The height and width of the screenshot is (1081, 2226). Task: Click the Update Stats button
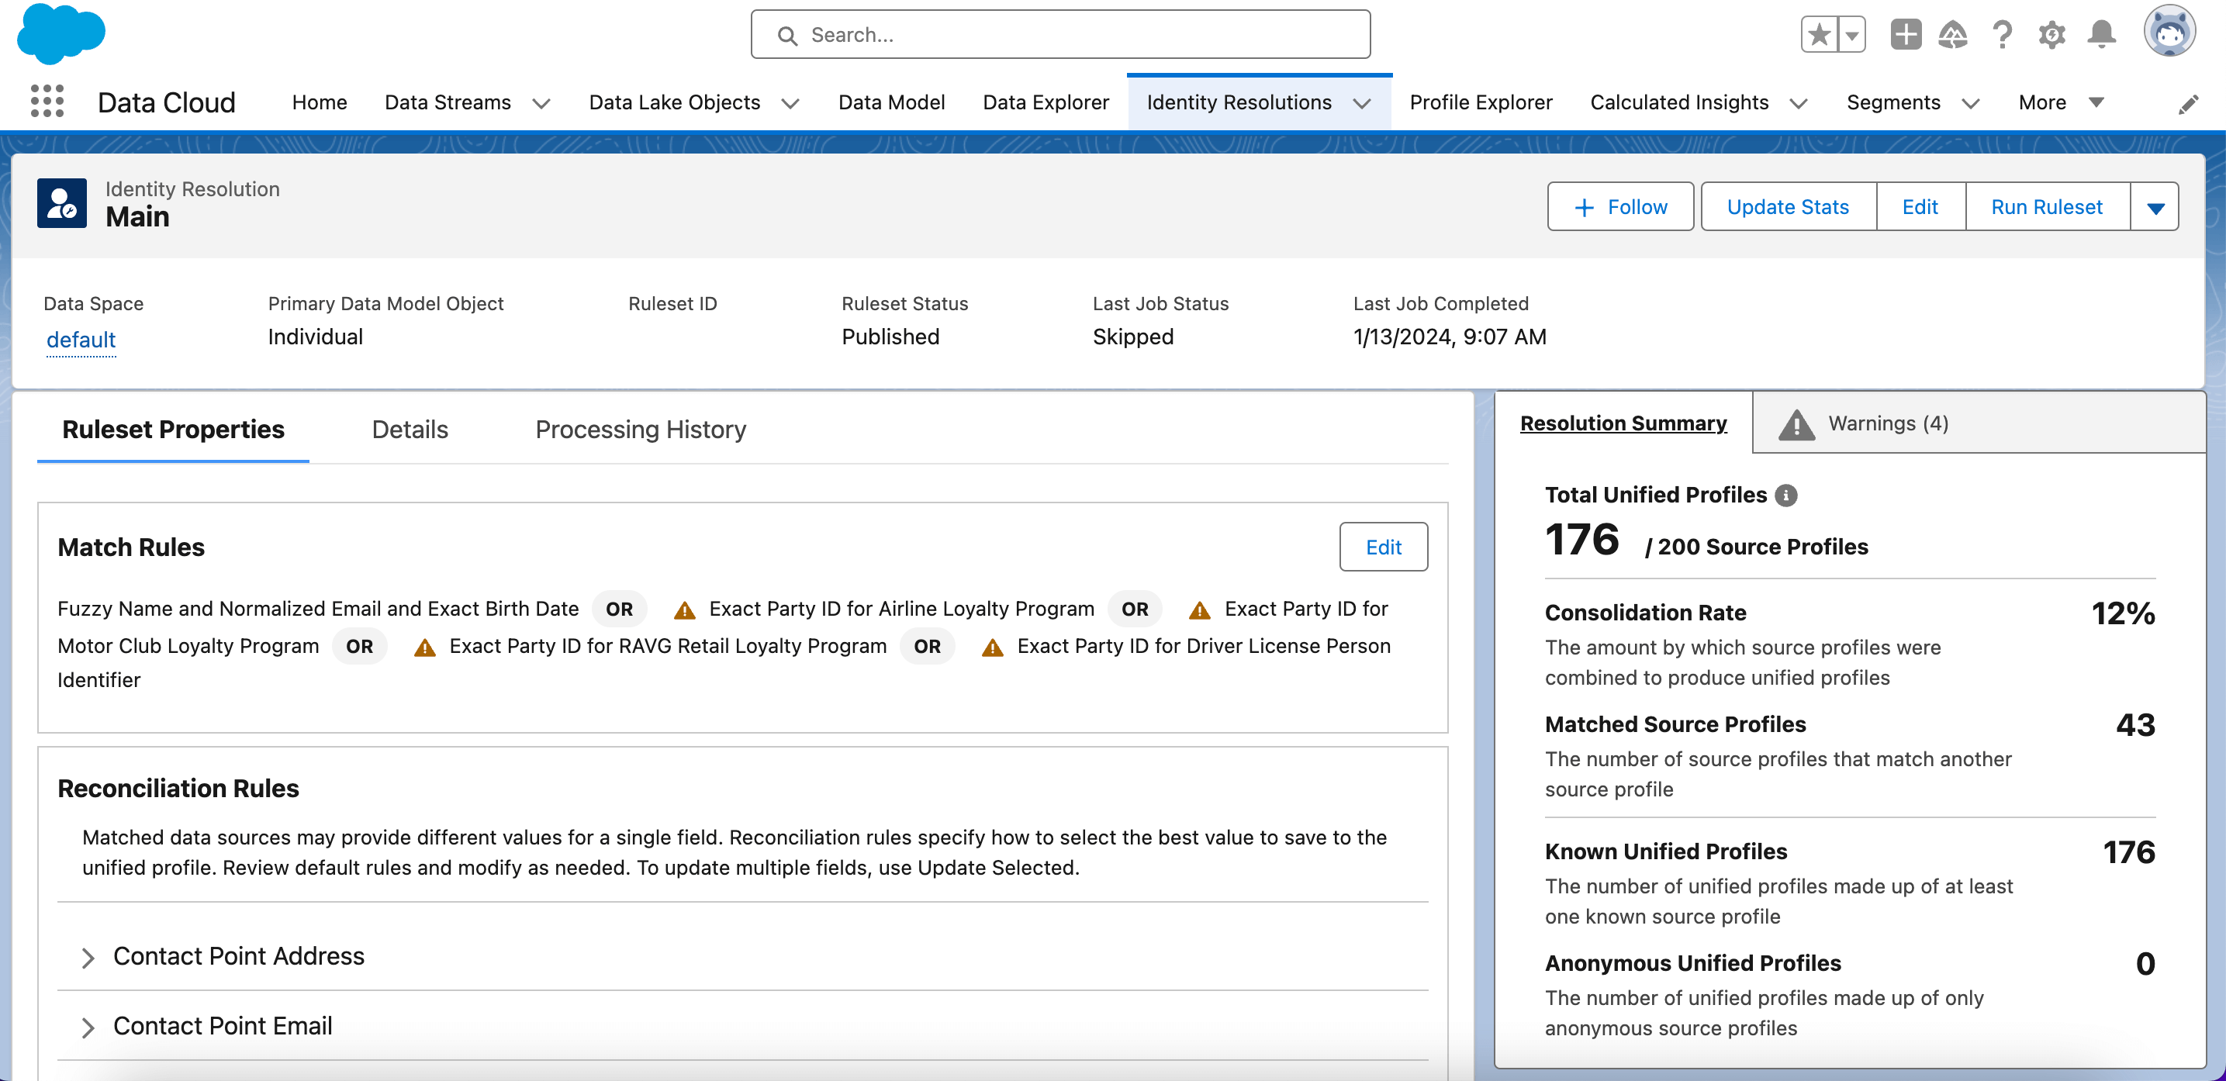1787,205
